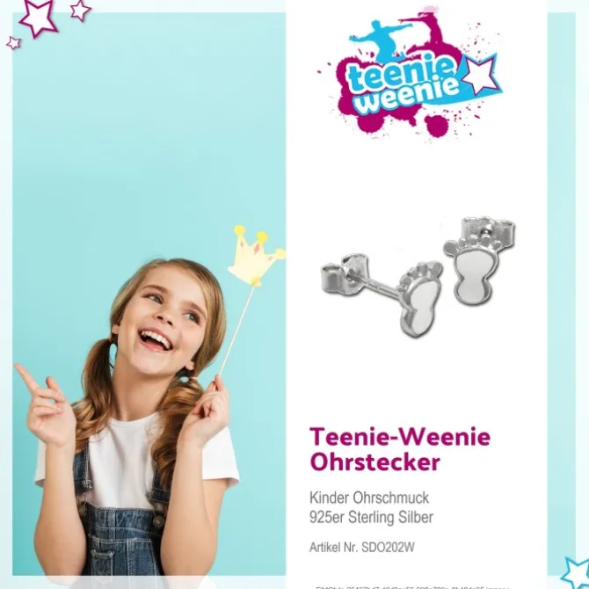Click the tiny star below the large star

point(13,43)
